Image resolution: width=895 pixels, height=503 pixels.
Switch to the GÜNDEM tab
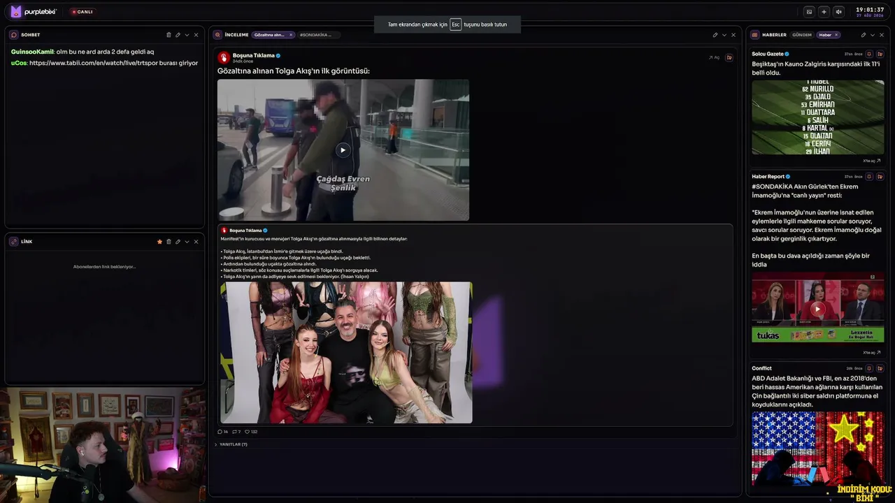[802, 35]
